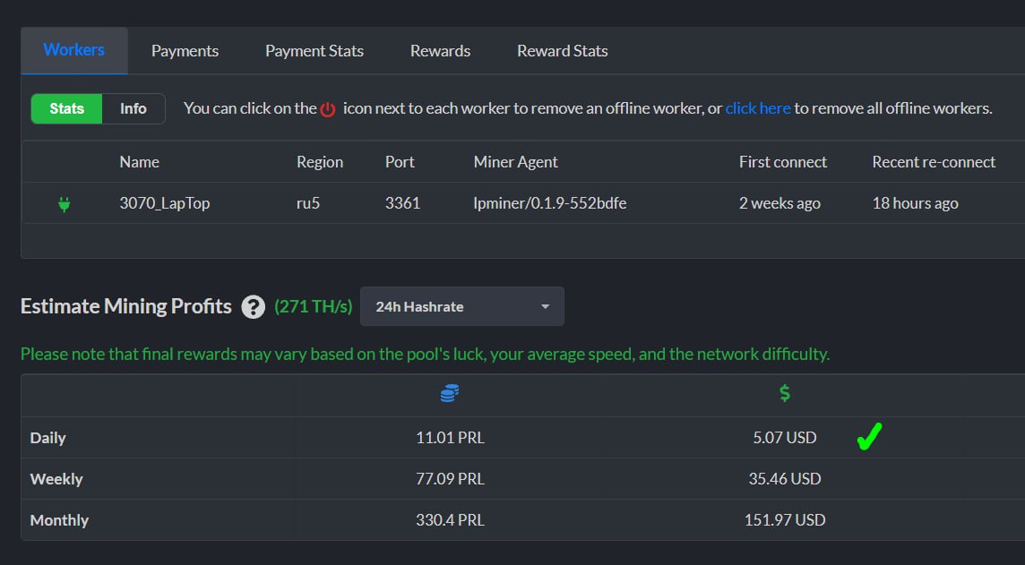Viewport: 1025px width, 565px height.
Task: Open the 24h Hashrate dropdown
Action: (462, 306)
